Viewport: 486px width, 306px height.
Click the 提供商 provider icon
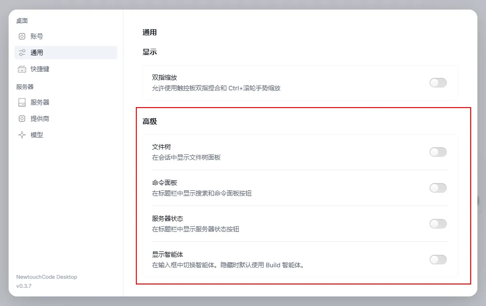22,119
